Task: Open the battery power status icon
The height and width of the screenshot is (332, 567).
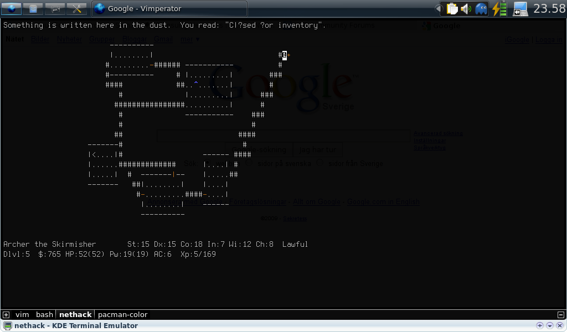Action: pos(499,9)
